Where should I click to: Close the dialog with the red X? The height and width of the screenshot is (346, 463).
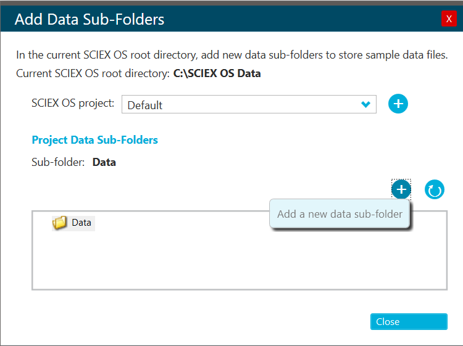(449, 19)
